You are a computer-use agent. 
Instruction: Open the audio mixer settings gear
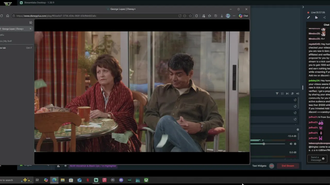(x=298, y=129)
